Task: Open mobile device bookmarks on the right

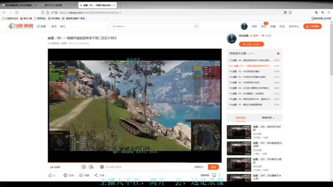Action: [321, 18]
